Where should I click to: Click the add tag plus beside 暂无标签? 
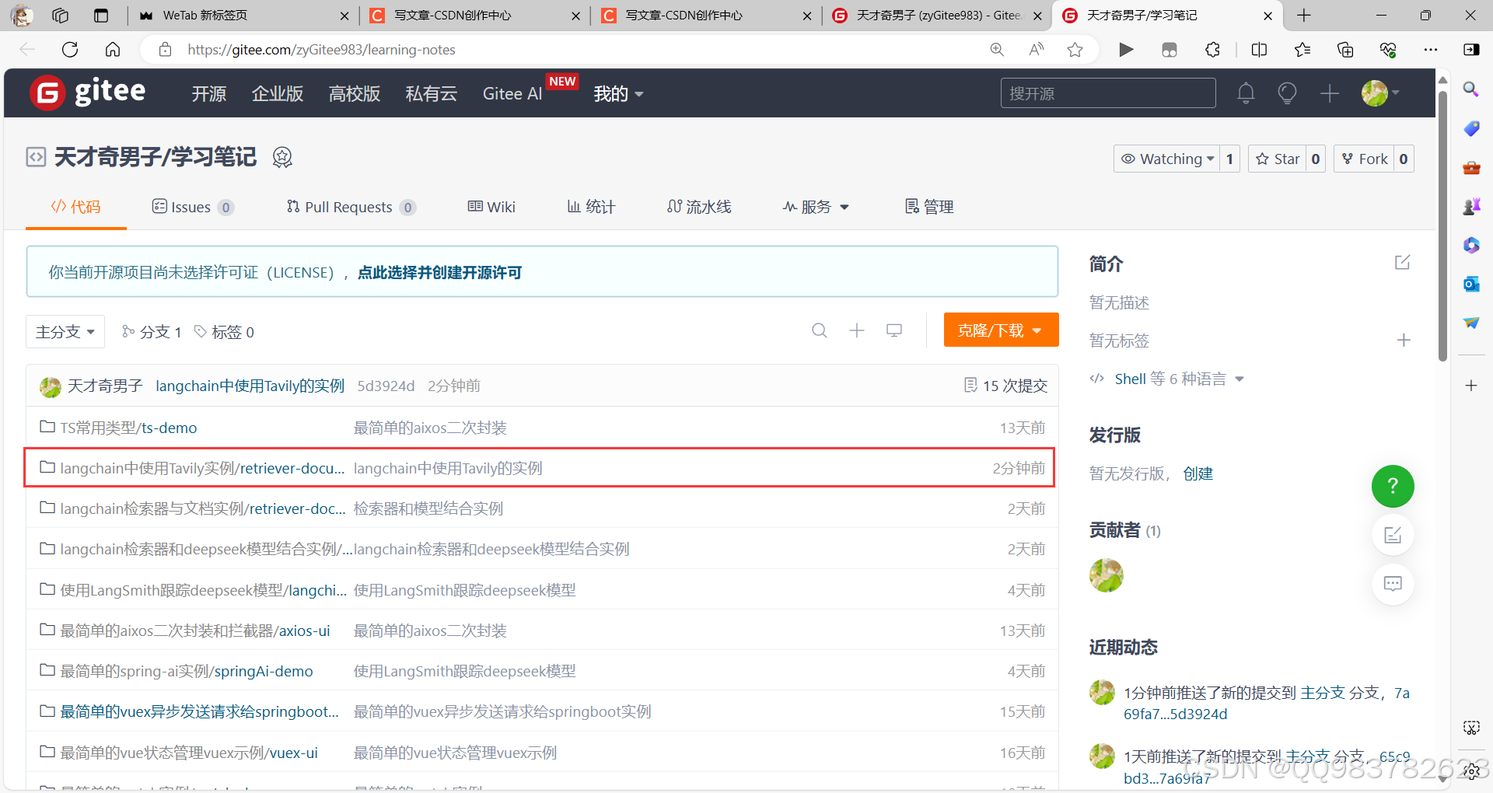pyautogui.click(x=1404, y=341)
